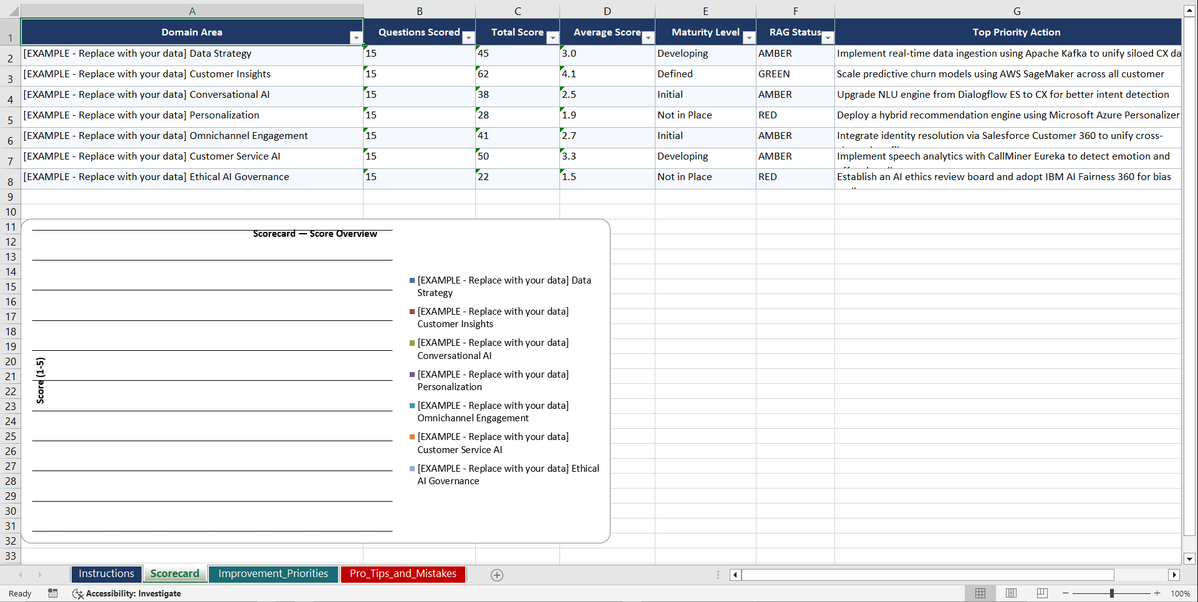Switch to the Instructions sheet tab
Viewport: 1198px width, 602px height.
(106, 573)
